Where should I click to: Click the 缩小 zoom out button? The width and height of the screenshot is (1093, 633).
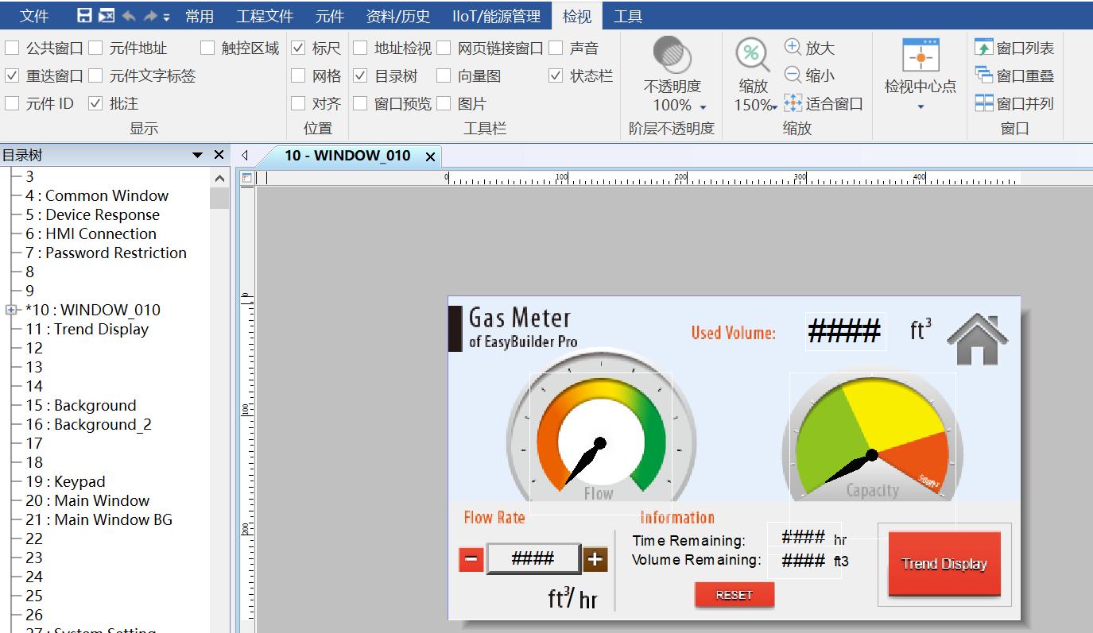click(809, 75)
